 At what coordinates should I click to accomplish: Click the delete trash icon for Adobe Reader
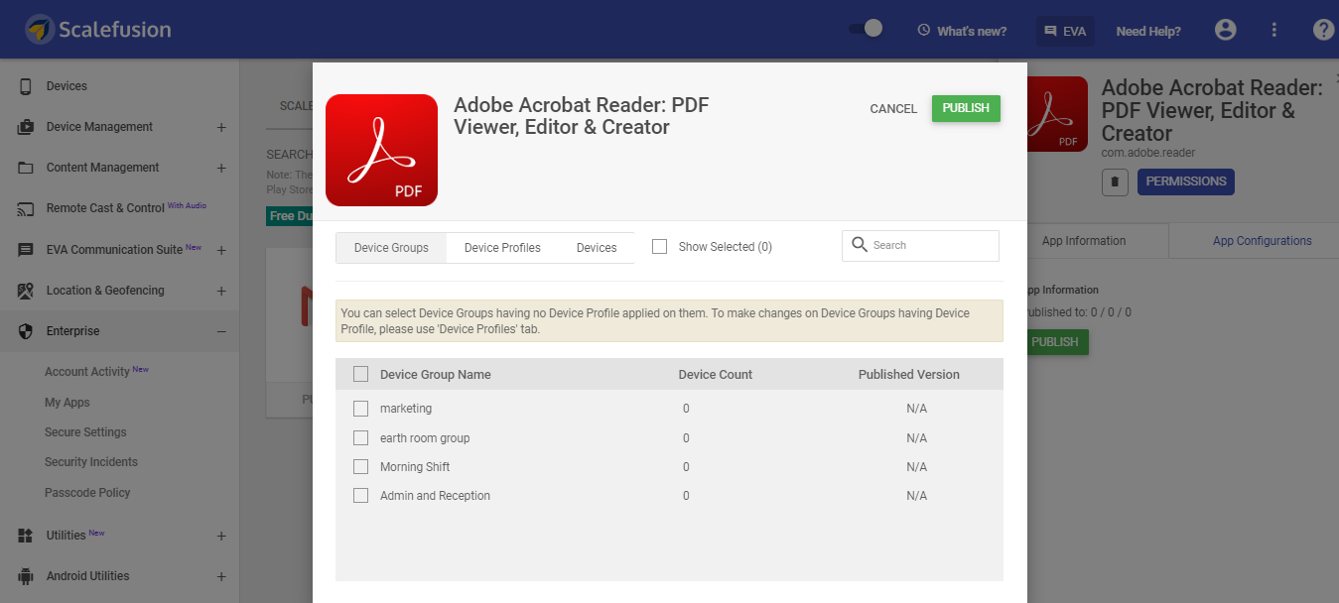1115,182
